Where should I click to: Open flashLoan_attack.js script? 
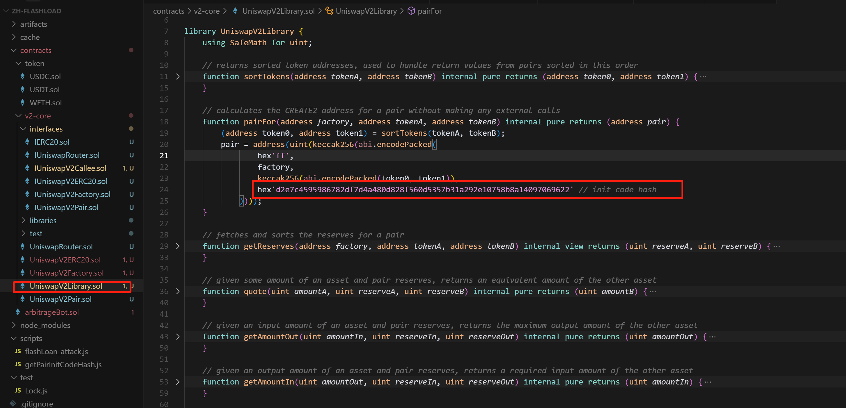click(57, 351)
